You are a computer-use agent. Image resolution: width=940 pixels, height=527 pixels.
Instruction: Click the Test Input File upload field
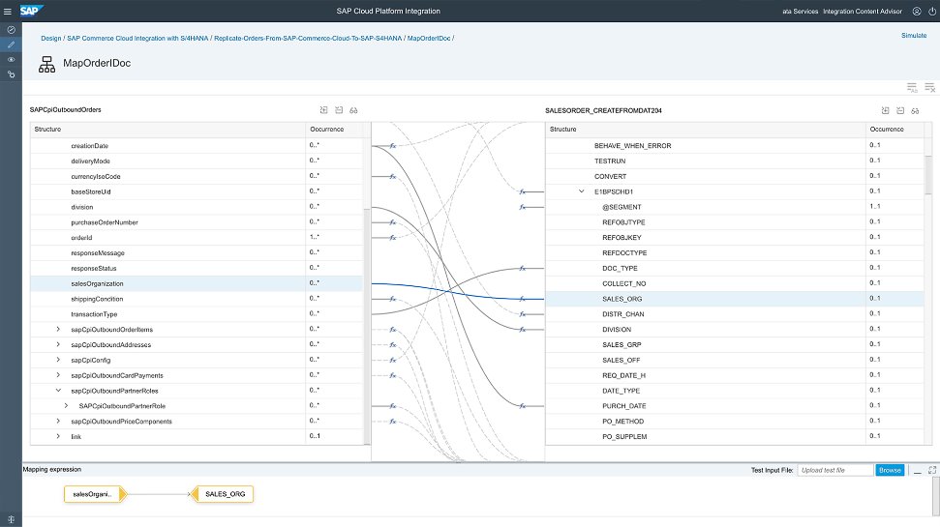(835, 470)
